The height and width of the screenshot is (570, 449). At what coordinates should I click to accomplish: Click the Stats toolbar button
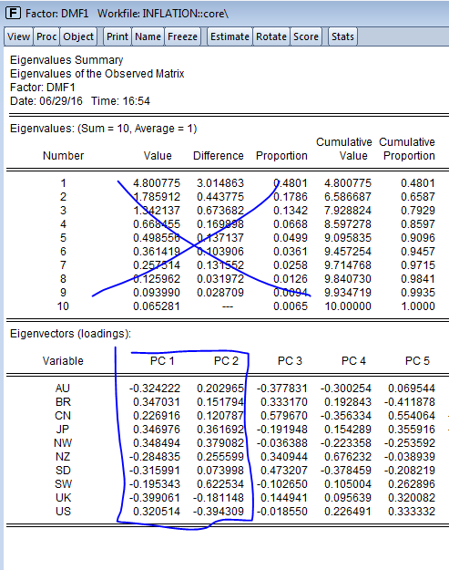[x=342, y=36]
